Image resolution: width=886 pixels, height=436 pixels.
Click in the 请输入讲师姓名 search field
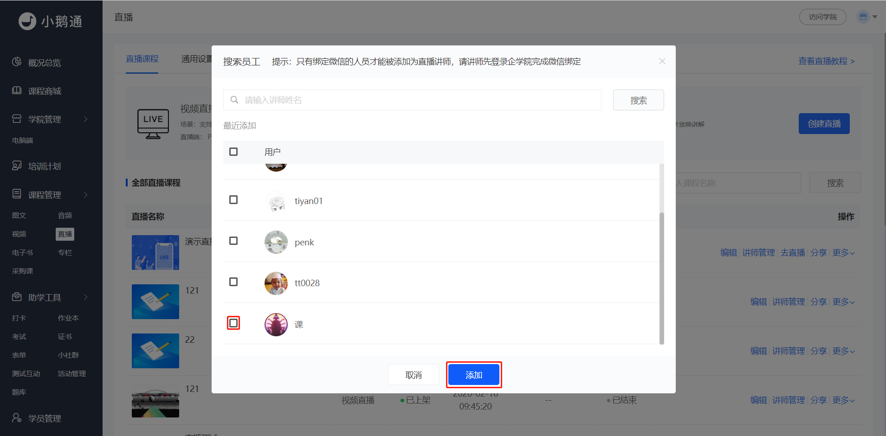click(x=412, y=100)
